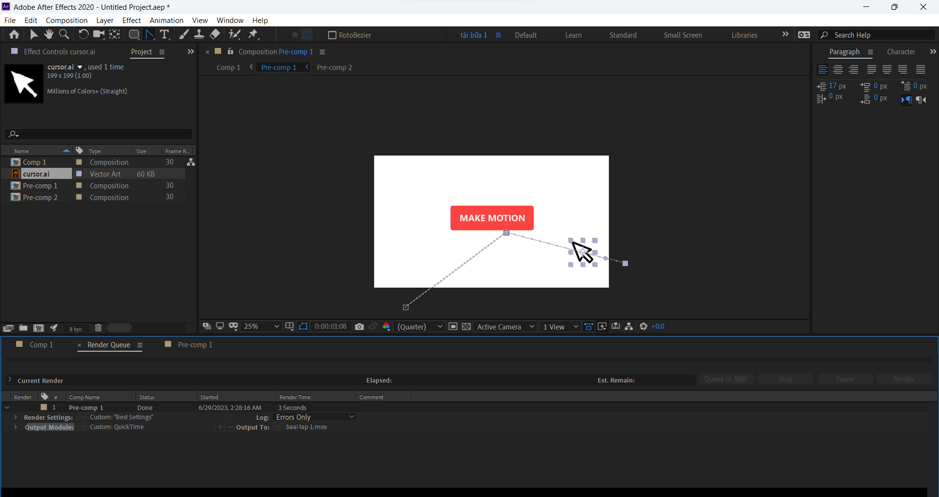Select the Rotation tool

(x=83, y=34)
